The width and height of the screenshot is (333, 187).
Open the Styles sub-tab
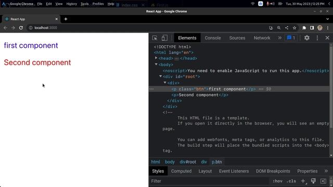pos(158,171)
